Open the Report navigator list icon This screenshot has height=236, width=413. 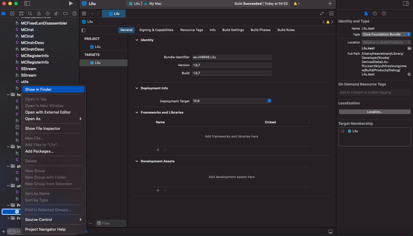tap(74, 14)
